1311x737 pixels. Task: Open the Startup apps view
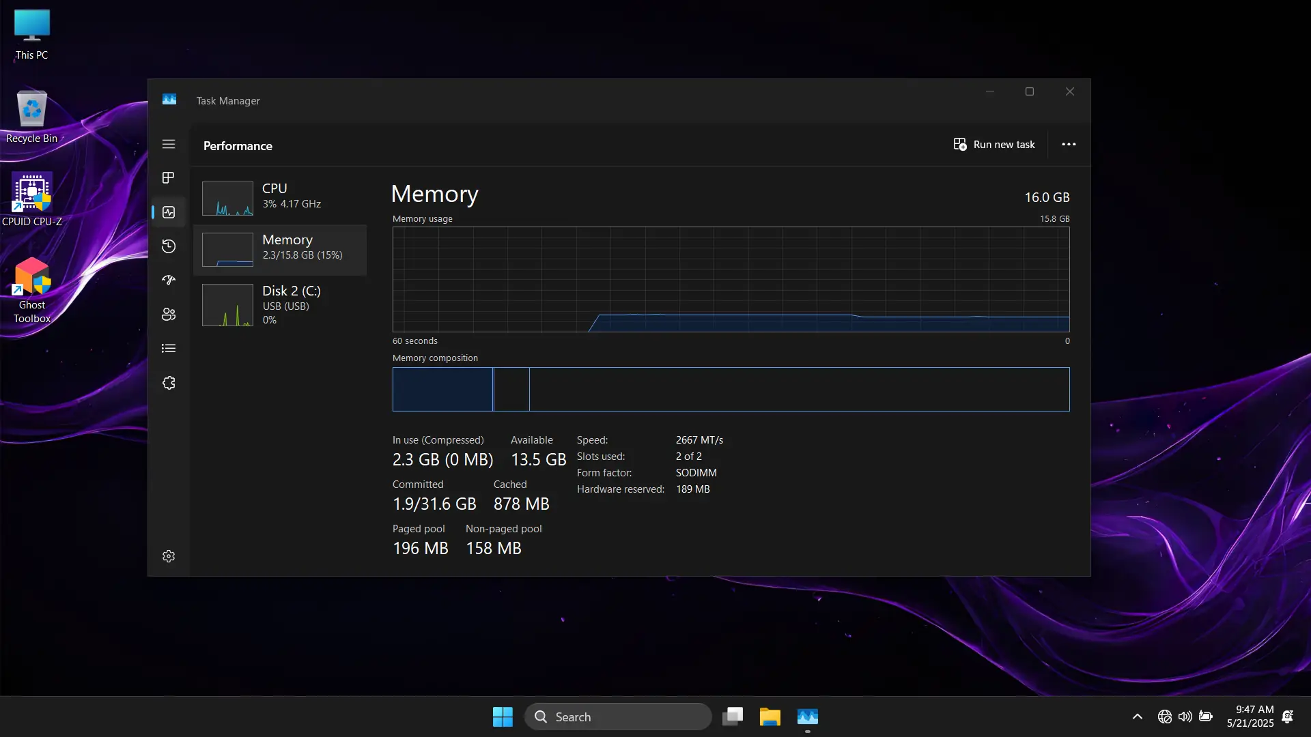pos(168,280)
